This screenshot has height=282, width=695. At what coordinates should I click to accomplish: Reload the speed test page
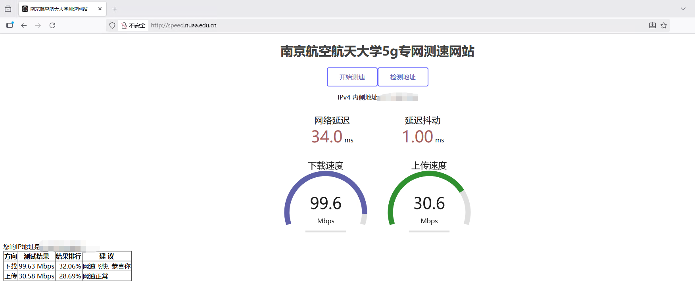pos(52,25)
